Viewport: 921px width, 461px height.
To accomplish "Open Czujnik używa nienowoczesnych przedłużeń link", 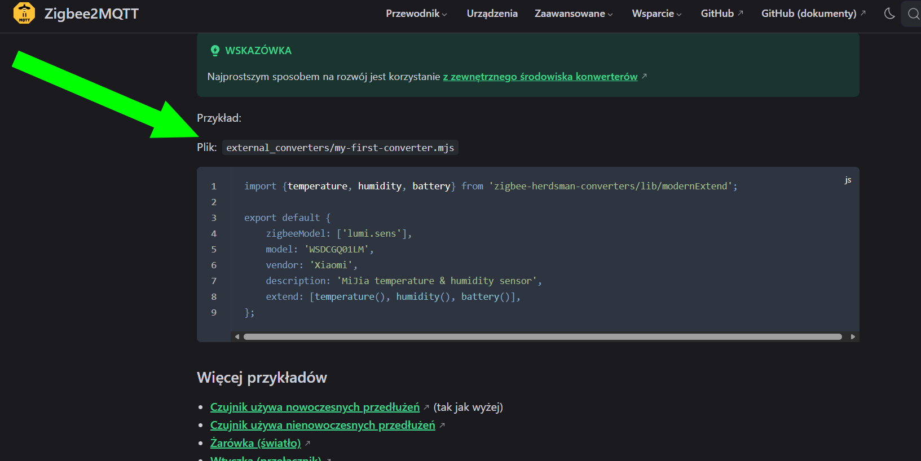I will click(323, 425).
